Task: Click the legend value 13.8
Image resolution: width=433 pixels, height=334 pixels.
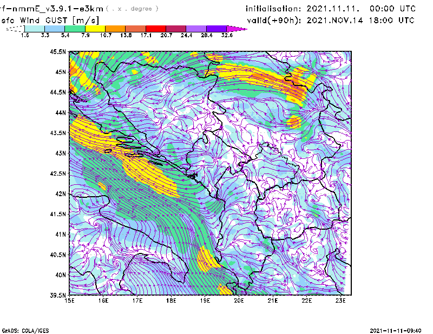Action: coord(126,35)
